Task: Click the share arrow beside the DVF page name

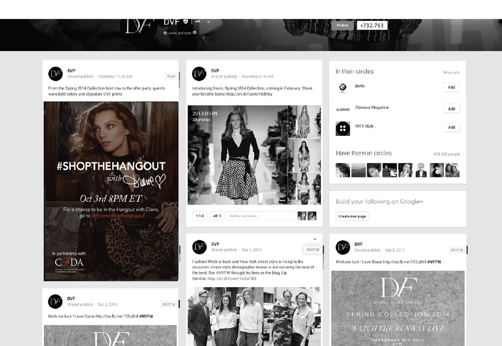Action: [198, 22]
